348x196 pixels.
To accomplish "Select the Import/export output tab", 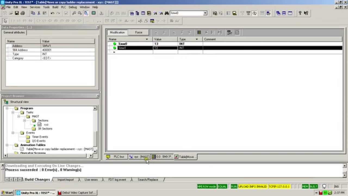I will click(x=66, y=180).
